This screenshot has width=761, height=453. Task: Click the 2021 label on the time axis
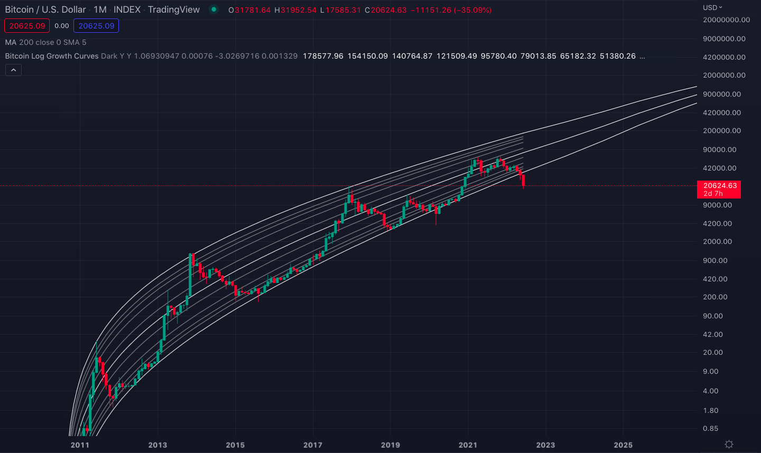point(468,445)
